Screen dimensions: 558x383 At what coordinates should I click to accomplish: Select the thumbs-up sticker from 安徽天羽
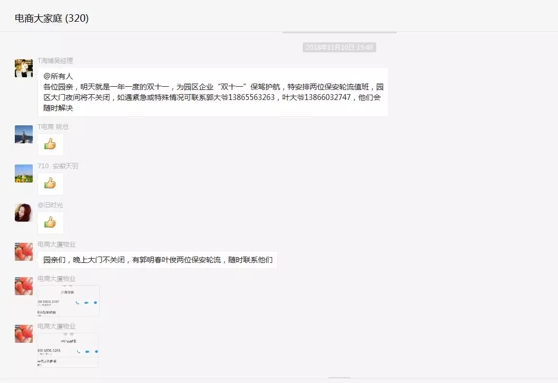[x=50, y=183]
